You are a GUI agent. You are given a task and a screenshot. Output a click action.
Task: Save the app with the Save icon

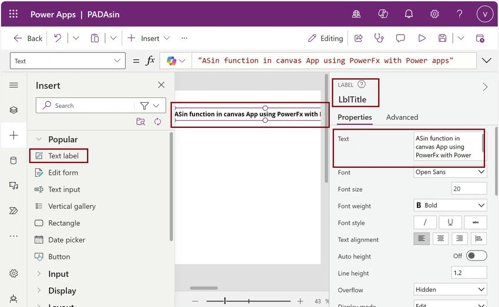[x=443, y=38]
